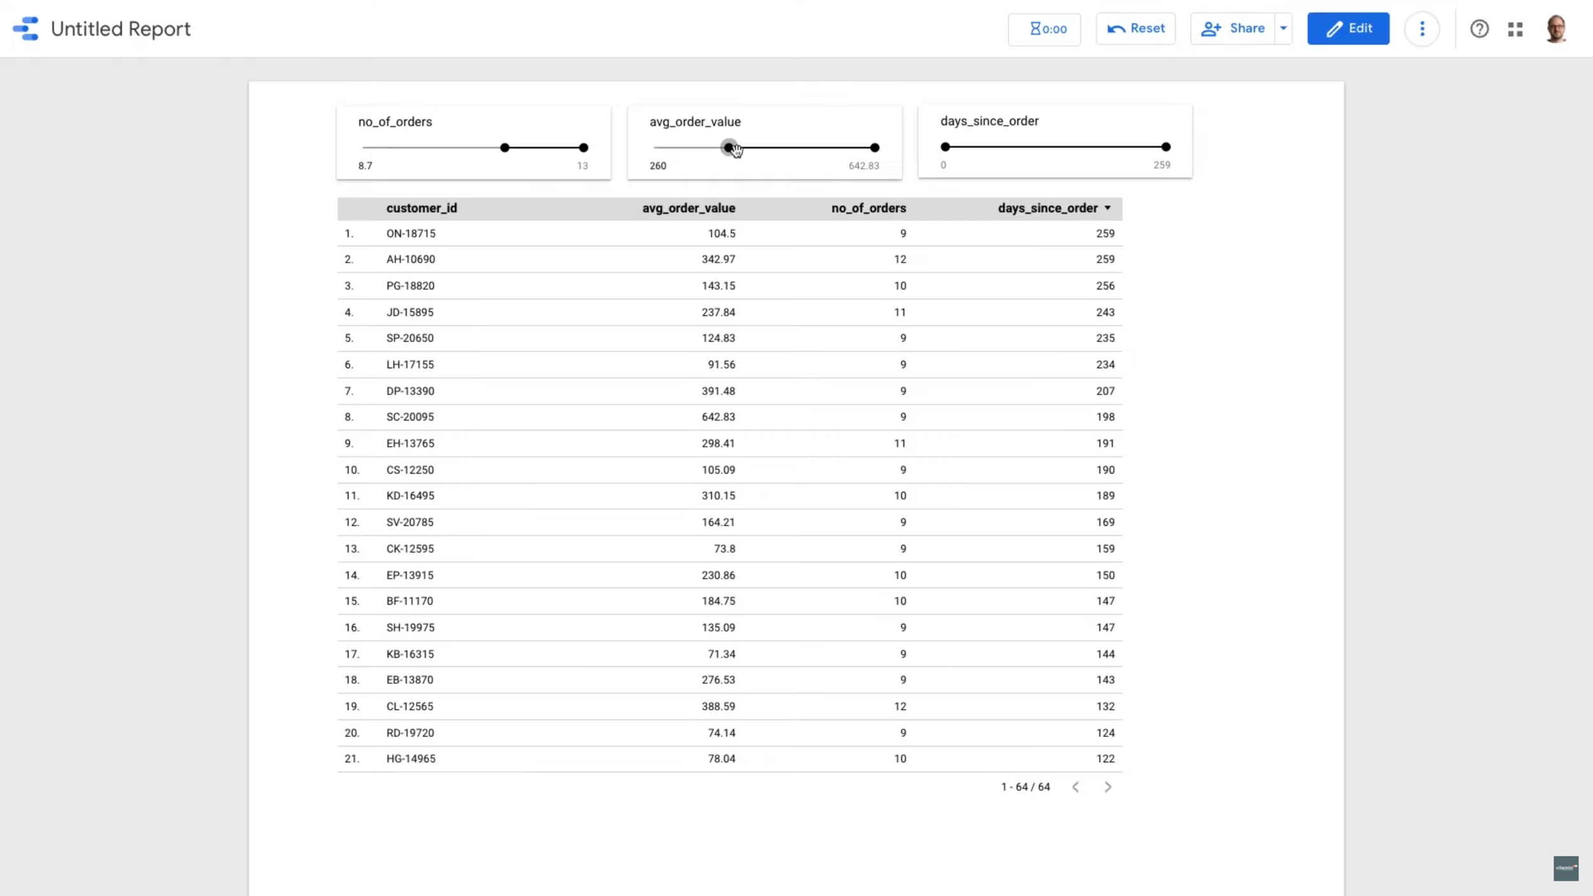Open the three-dot more options menu

pyautogui.click(x=1422, y=29)
